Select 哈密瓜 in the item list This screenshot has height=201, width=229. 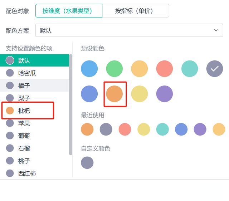tap(34, 73)
